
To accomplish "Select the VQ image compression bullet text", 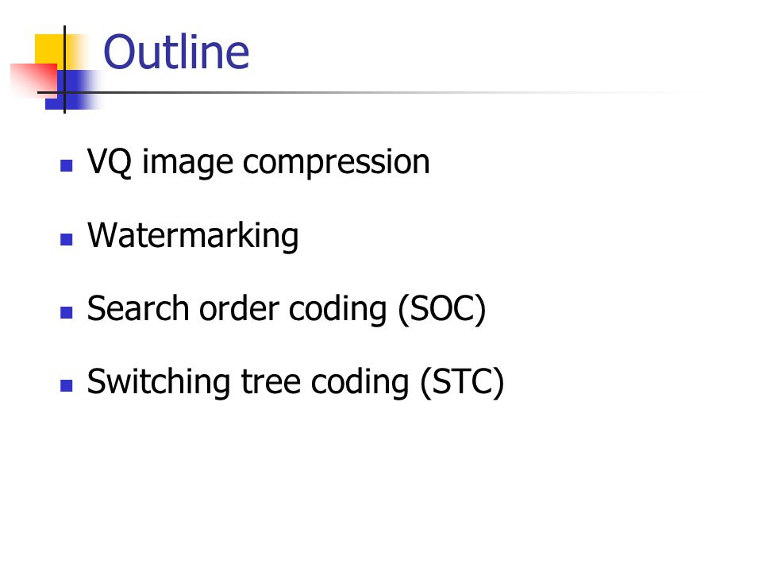I will click(259, 162).
